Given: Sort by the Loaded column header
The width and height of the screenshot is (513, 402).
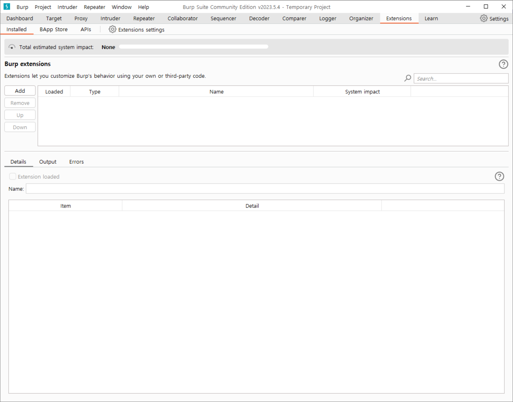Looking at the screenshot, I should click(54, 92).
